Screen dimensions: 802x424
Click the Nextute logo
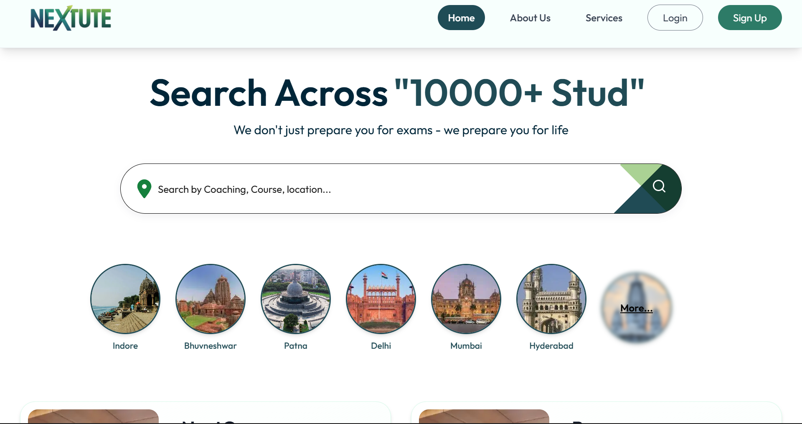point(71,18)
